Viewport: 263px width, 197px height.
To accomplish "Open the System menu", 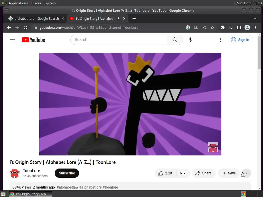I will [x=50, y=3].
